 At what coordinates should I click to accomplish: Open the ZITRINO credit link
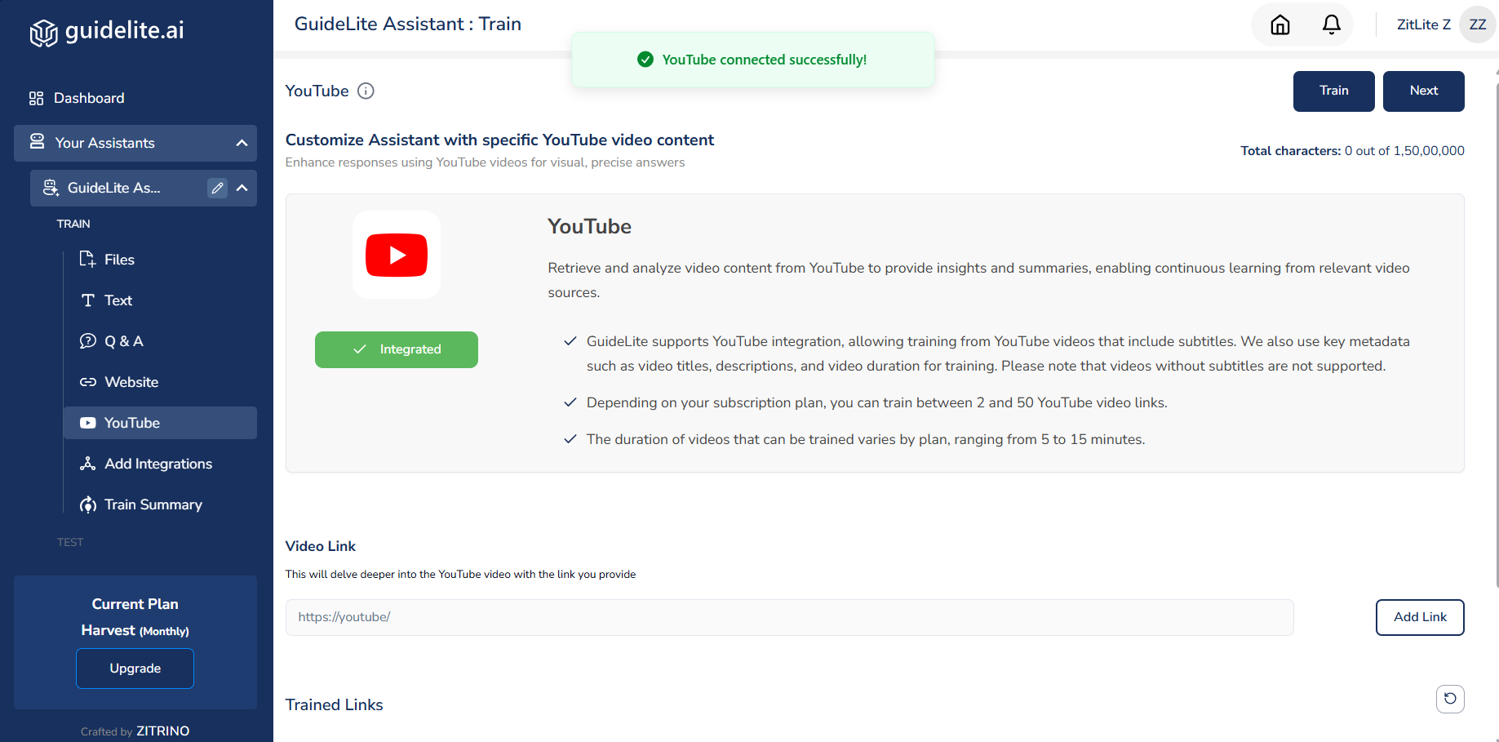[x=162, y=731]
